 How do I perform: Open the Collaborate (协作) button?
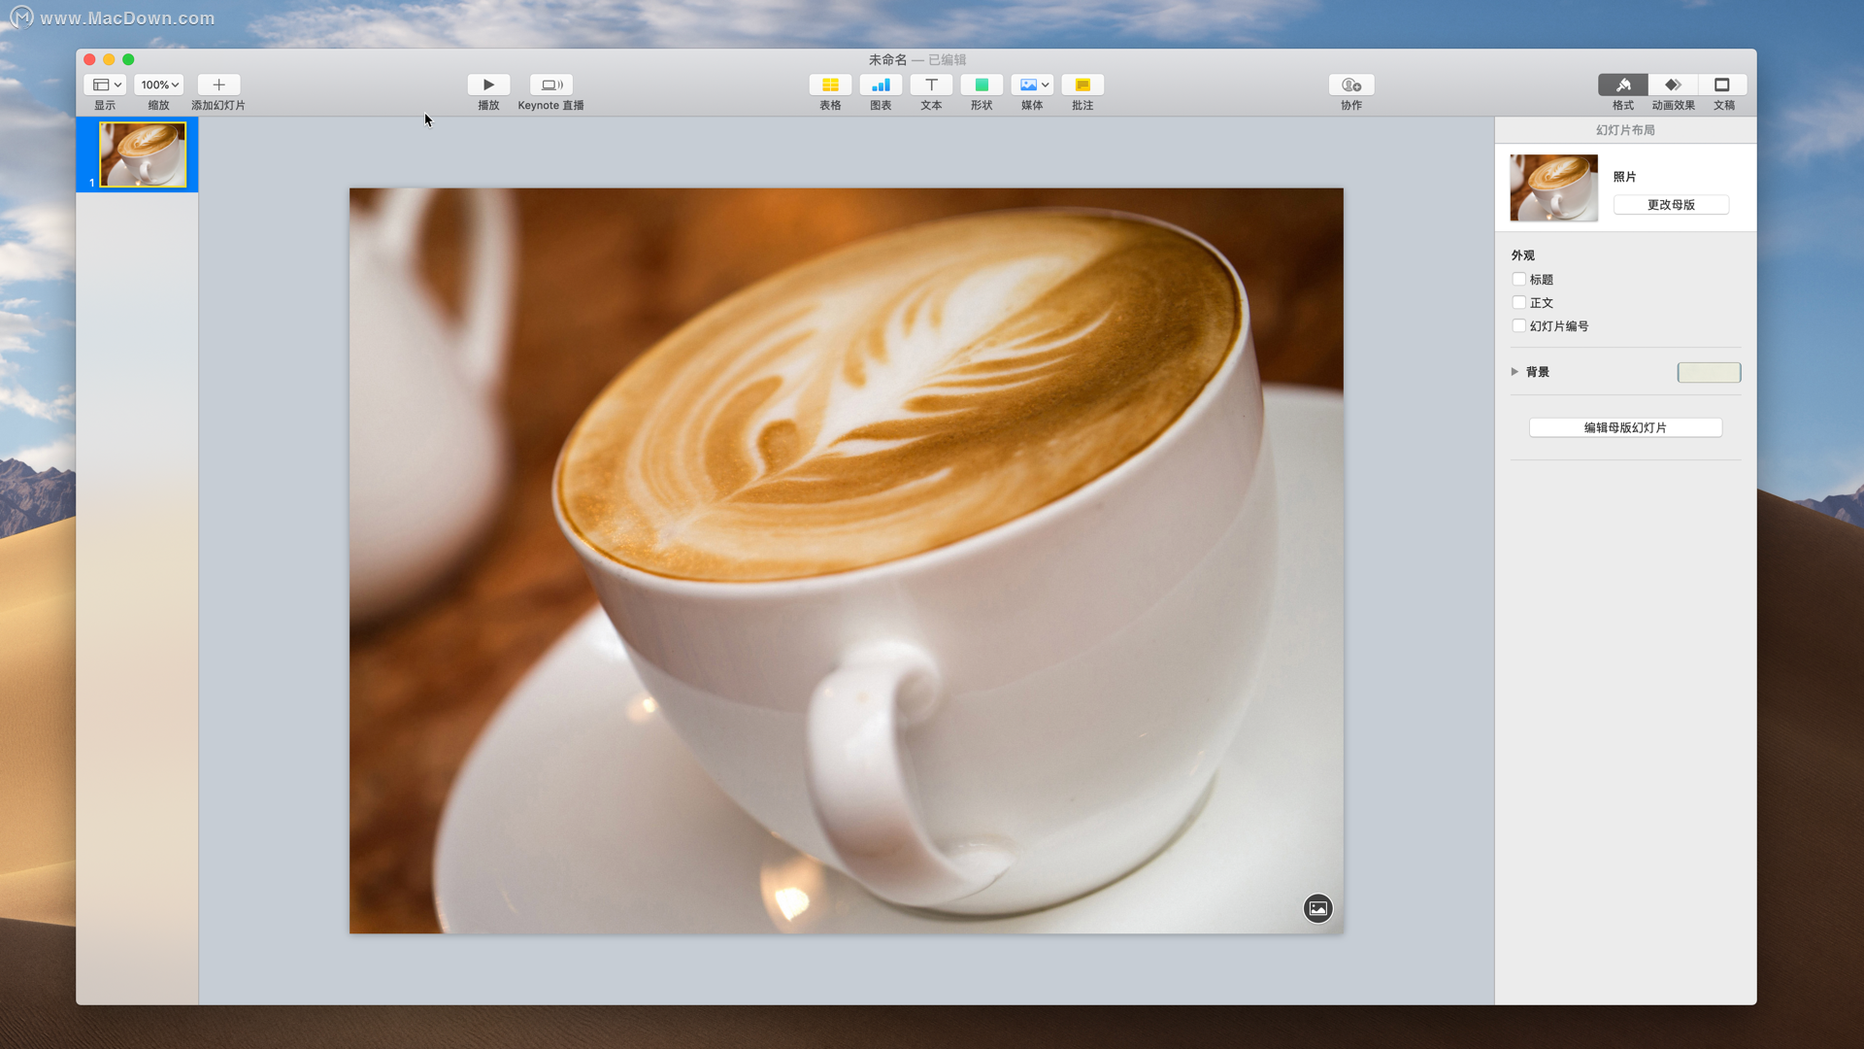pos(1351,85)
